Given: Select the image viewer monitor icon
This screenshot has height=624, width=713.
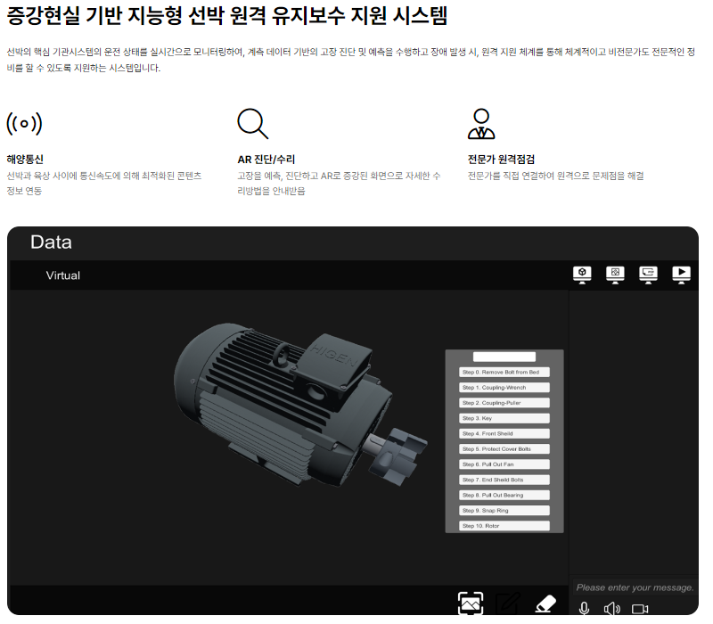Looking at the screenshot, I should [613, 275].
